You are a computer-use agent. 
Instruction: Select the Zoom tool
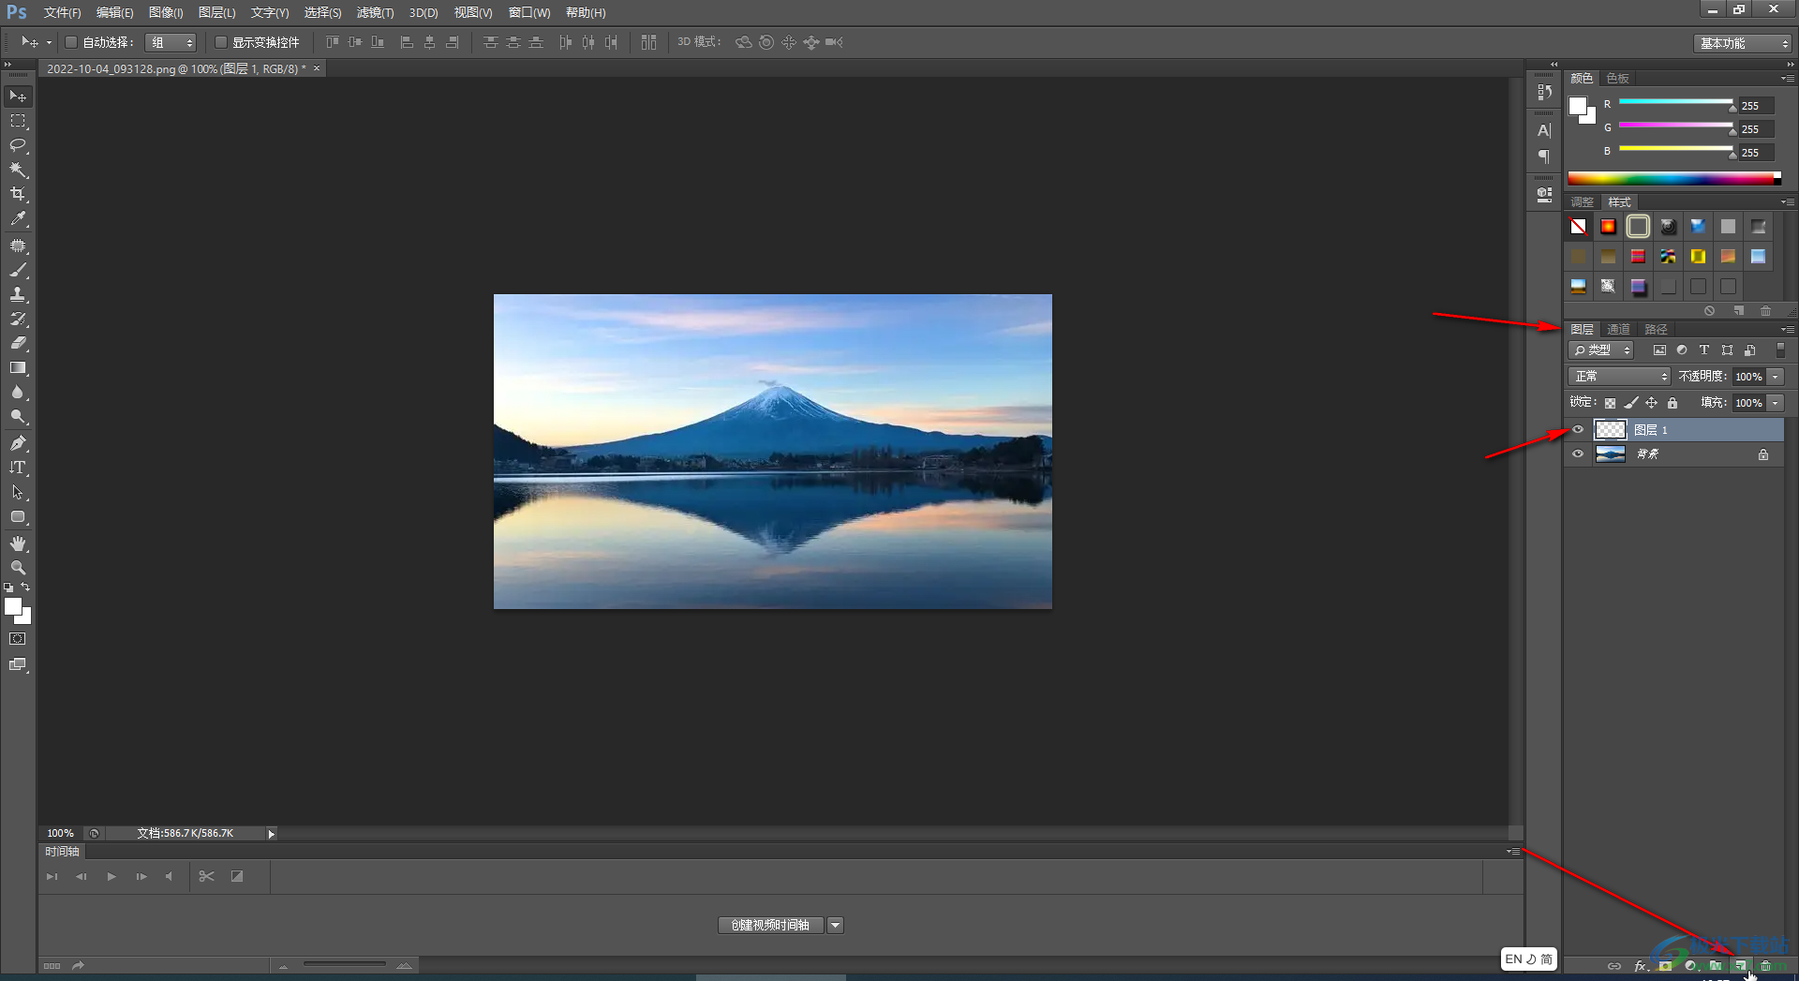pos(18,568)
